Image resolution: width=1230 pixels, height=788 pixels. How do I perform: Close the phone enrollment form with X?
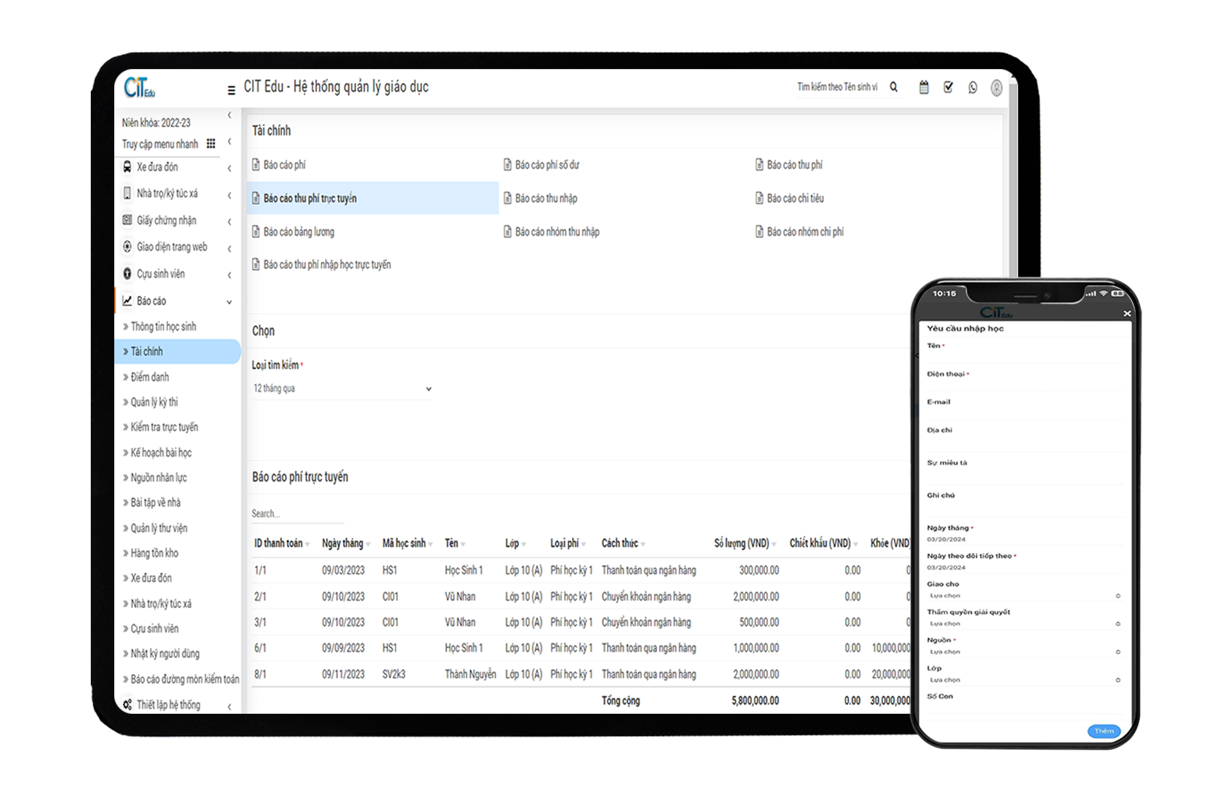(1127, 313)
